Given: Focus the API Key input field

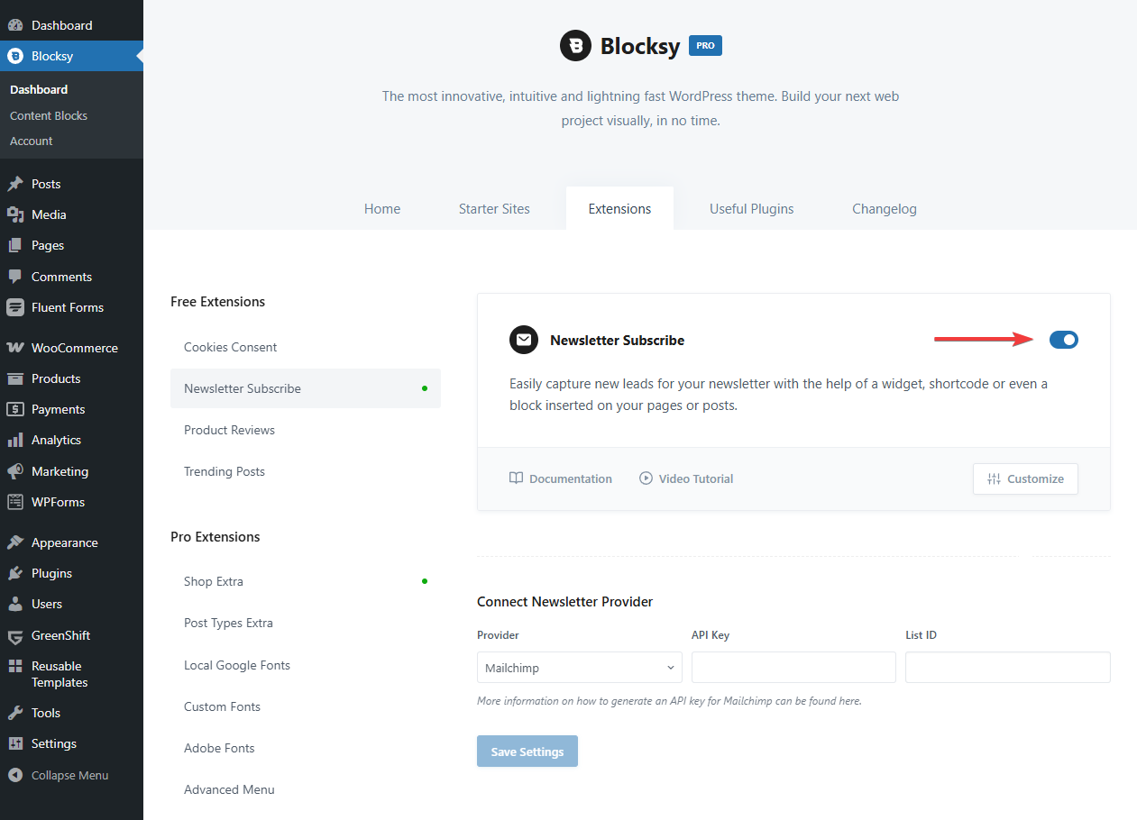Looking at the screenshot, I should pyautogui.click(x=793, y=668).
